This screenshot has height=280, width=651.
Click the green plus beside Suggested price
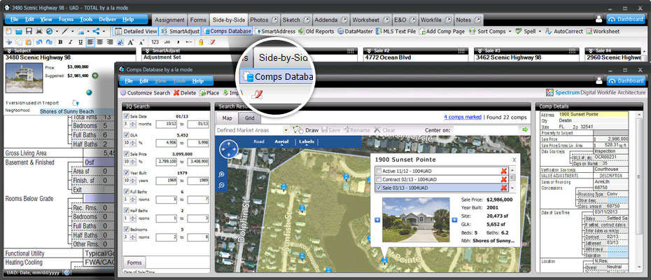pyautogui.click(x=95, y=76)
